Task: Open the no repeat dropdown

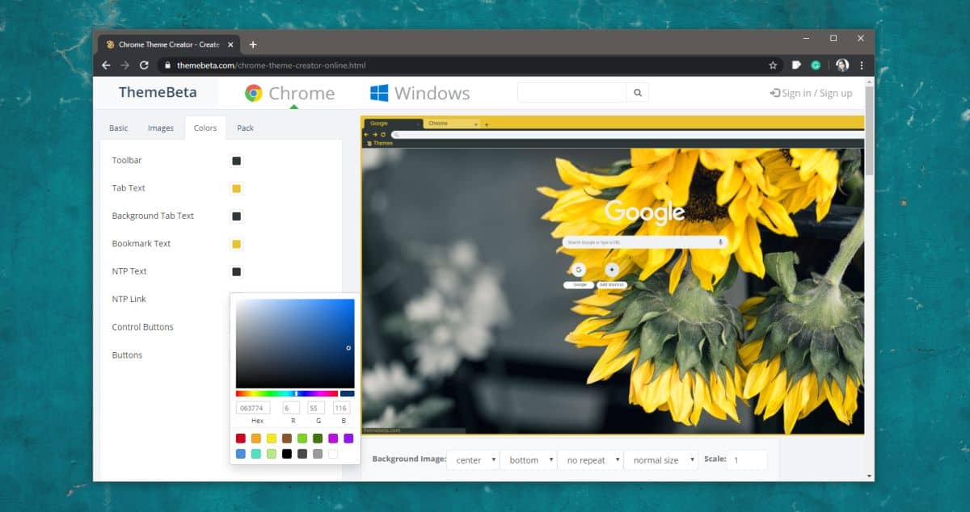Action: tap(590, 460)
